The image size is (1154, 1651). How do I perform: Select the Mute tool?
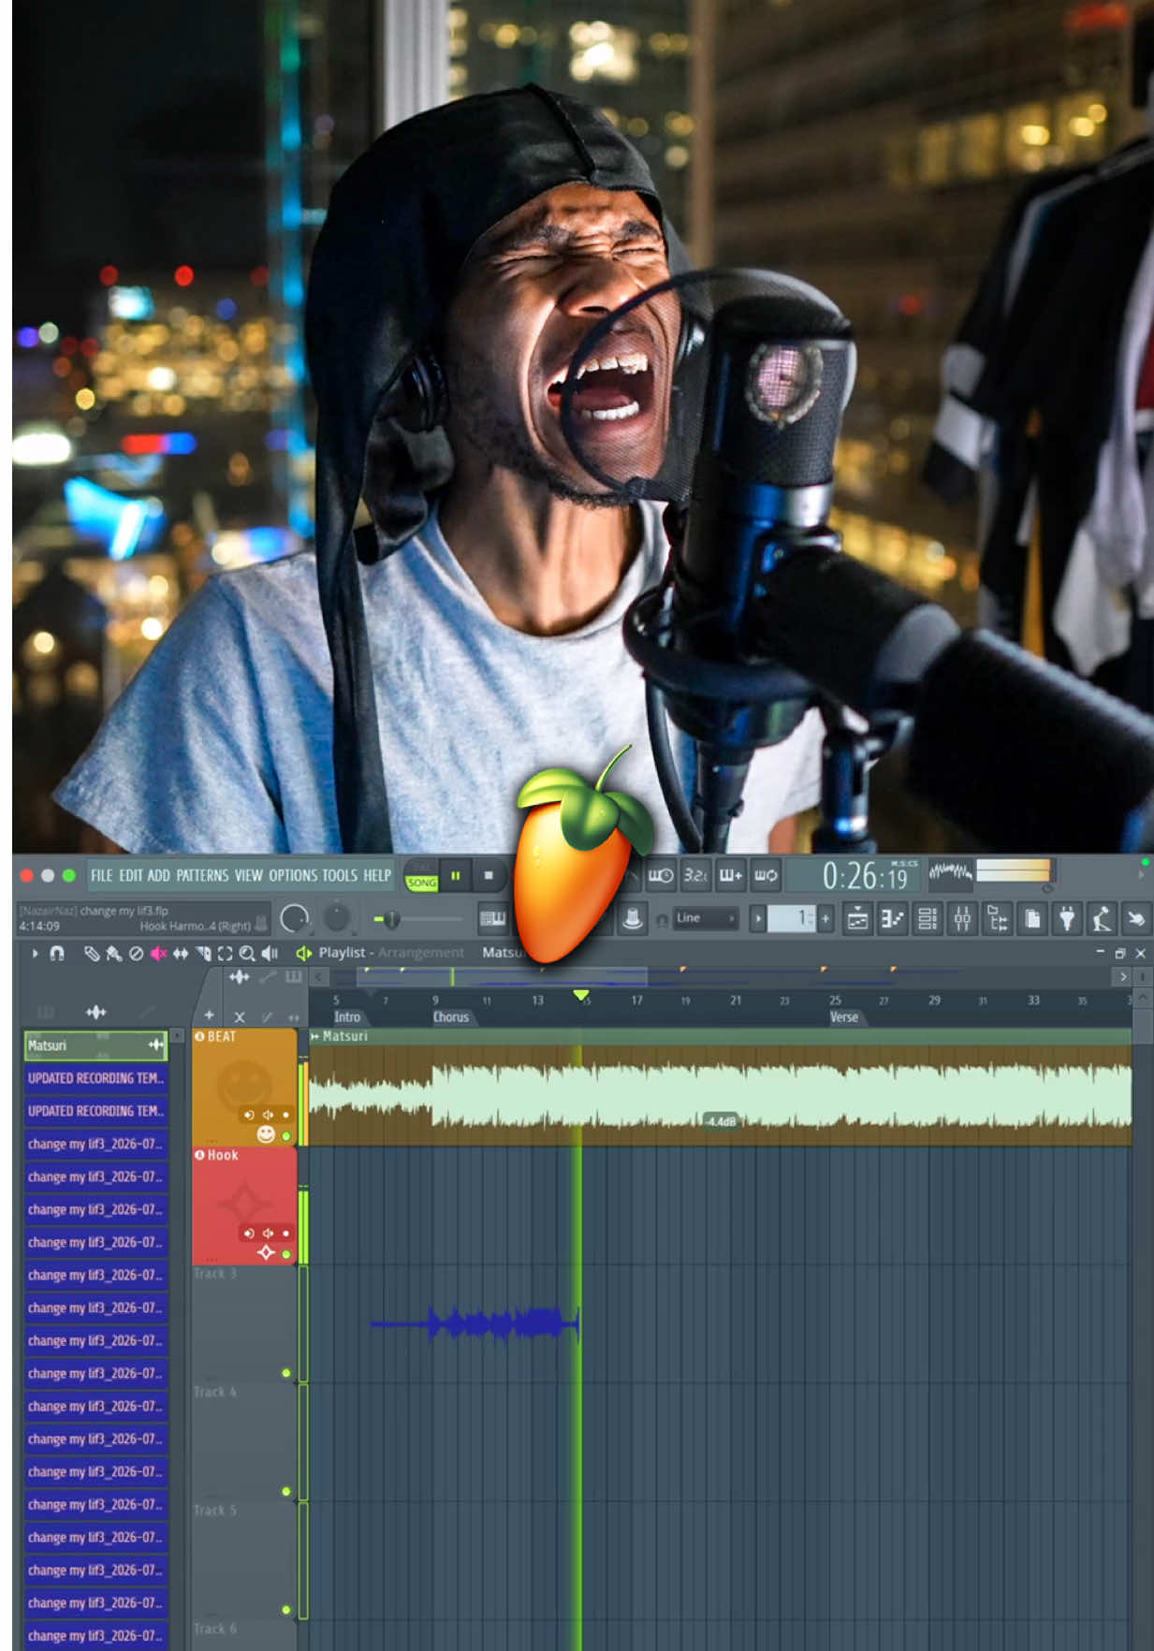click(158, 953)
